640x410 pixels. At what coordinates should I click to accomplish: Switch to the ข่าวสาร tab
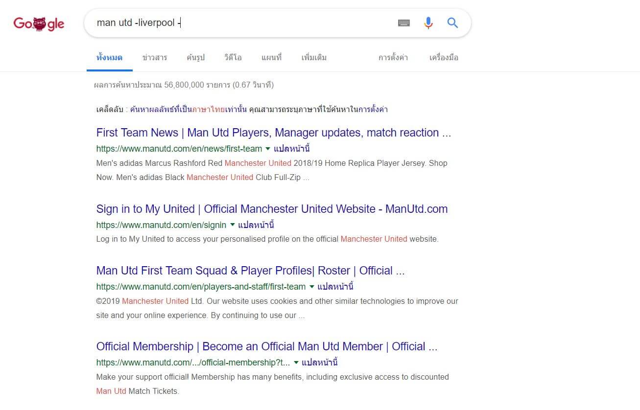tap(155, 58)
